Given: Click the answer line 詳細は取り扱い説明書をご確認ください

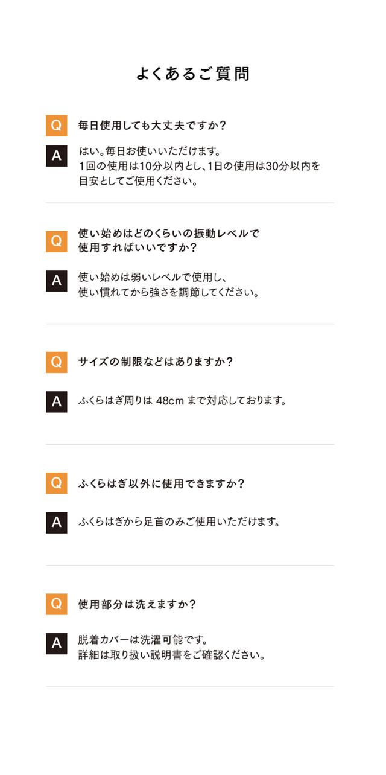Looking at the screenshot, I should click(x=172, y=655).
